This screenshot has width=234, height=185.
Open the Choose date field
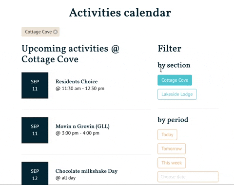[188, 177]
